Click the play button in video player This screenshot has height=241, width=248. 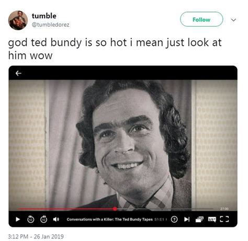[18, 219]
